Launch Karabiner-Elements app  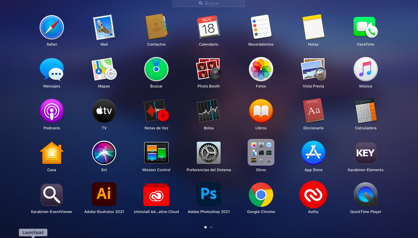[365, 153]
